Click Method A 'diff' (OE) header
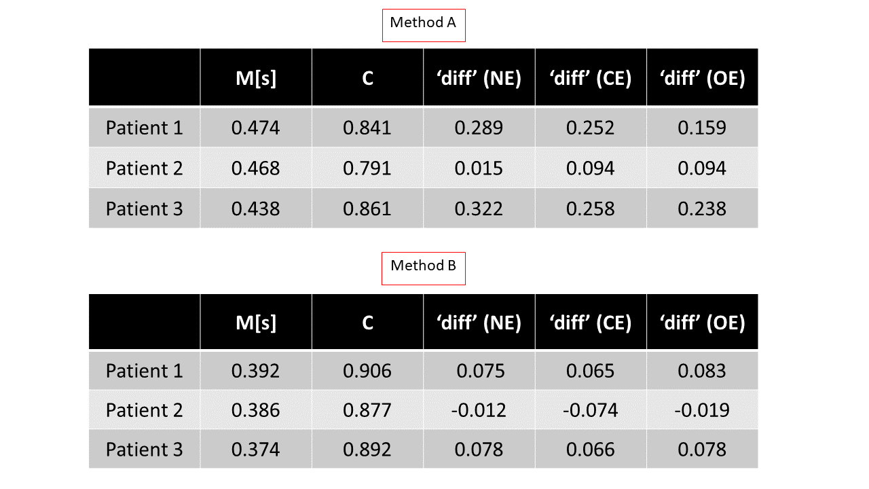The width and height of the screenshot is (869, 489). [702, 79]
